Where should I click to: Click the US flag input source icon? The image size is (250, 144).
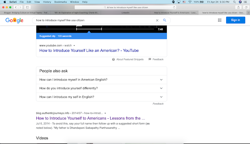(184, 2)
